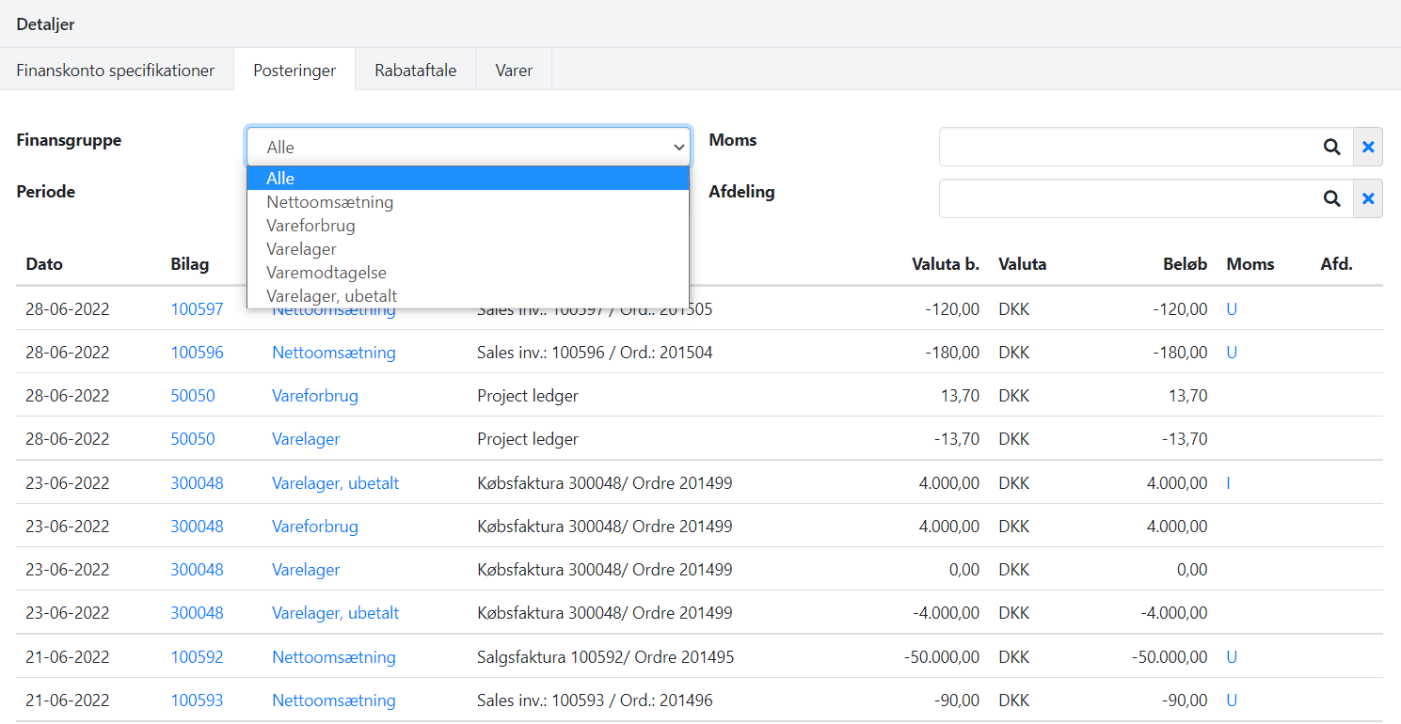Switch to Posteringer tab
This screenshot has height=724, width=1401.
pos(295,71)
